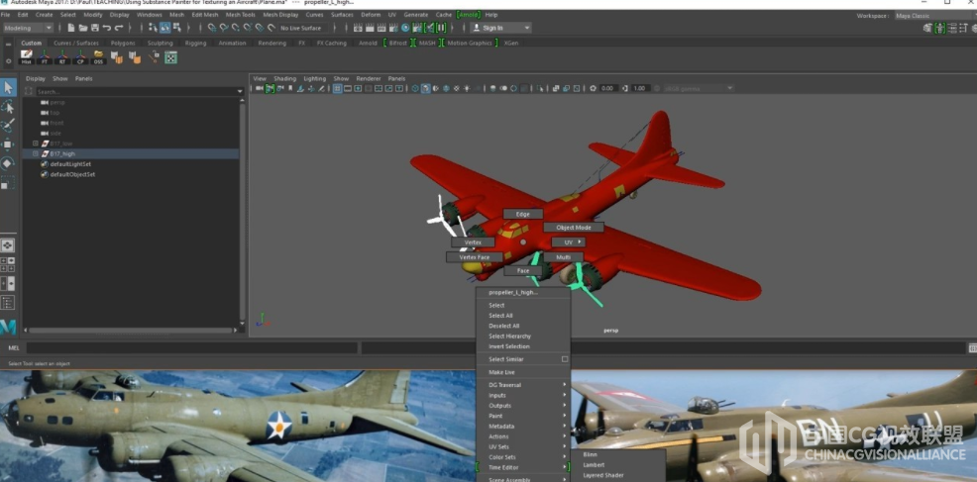The height and width of the screenshot is (482, 977).
Task: Toggle select by component type mode
Action: point(176,28)
